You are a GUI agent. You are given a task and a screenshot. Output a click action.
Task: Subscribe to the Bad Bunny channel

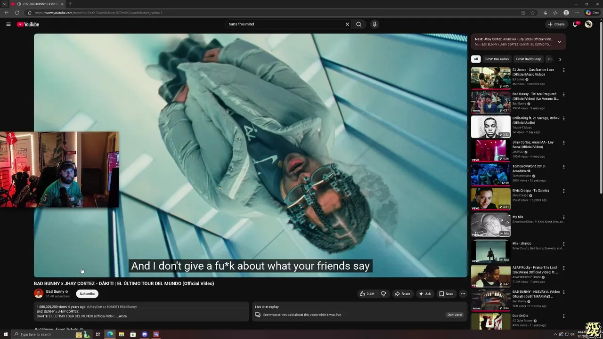87,294
